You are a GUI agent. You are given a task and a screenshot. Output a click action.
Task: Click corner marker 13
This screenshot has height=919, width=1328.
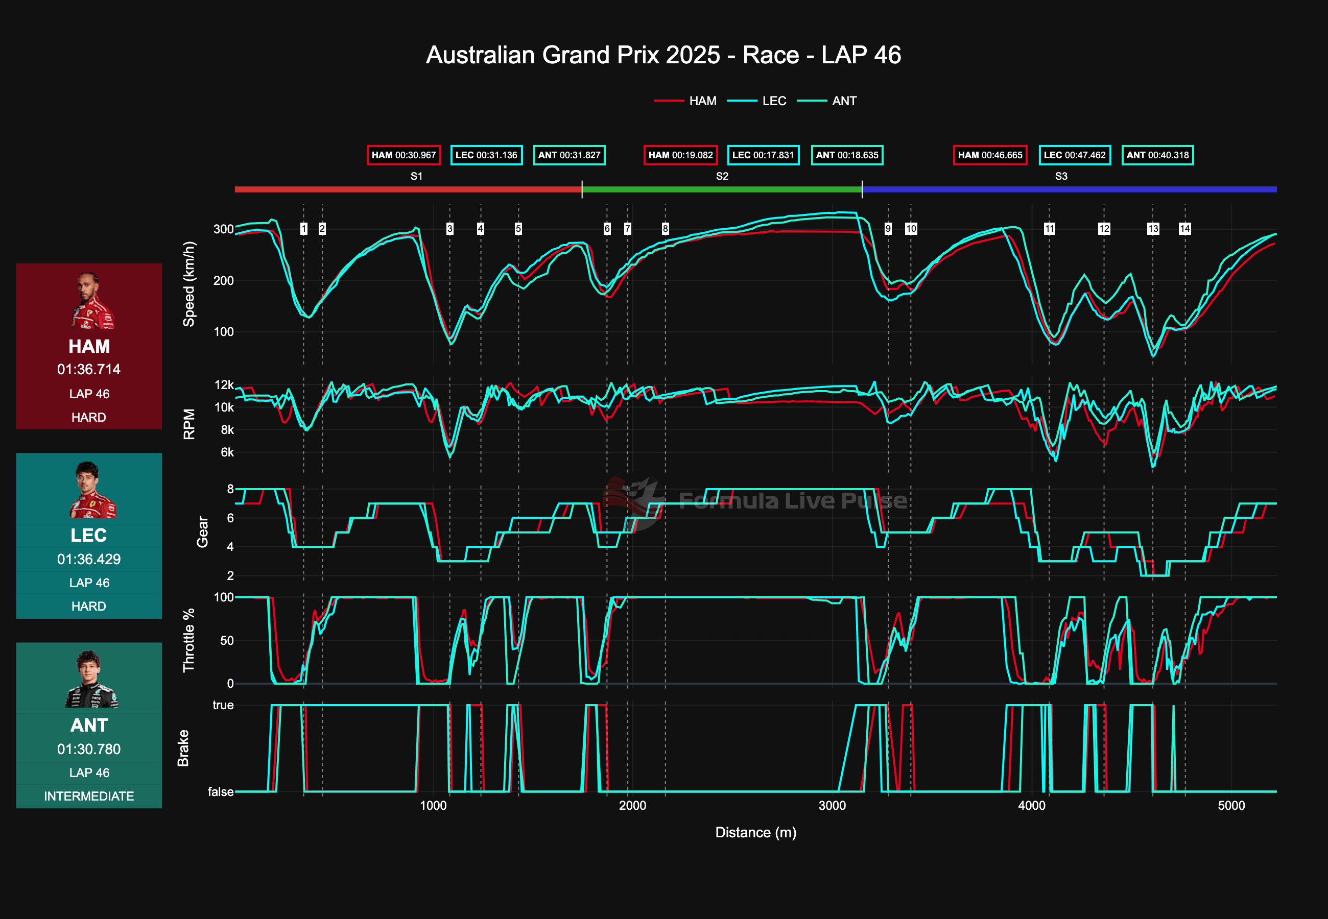click(x=1153, y=229)
